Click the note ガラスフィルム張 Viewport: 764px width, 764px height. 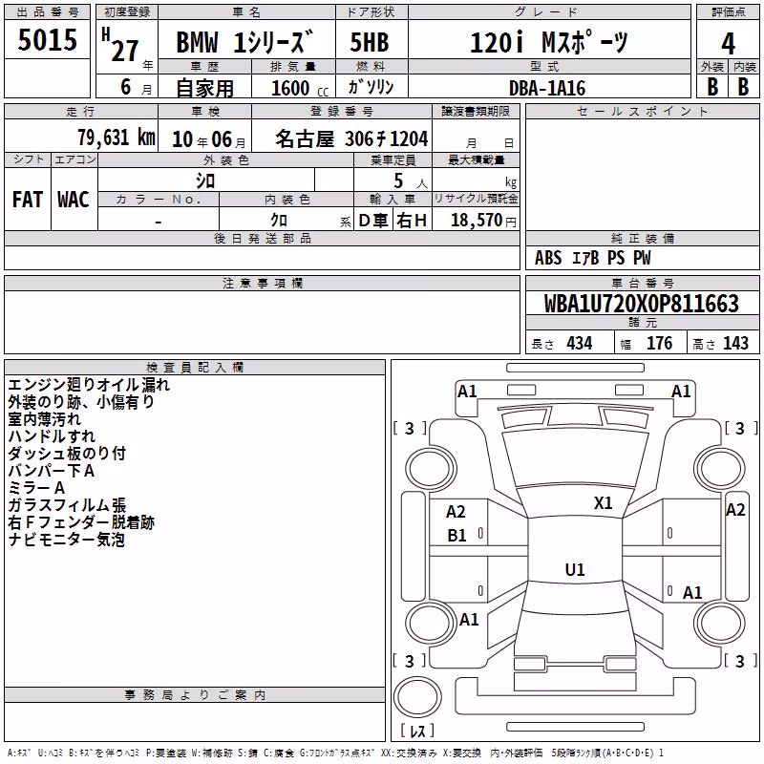pos(67,505)
